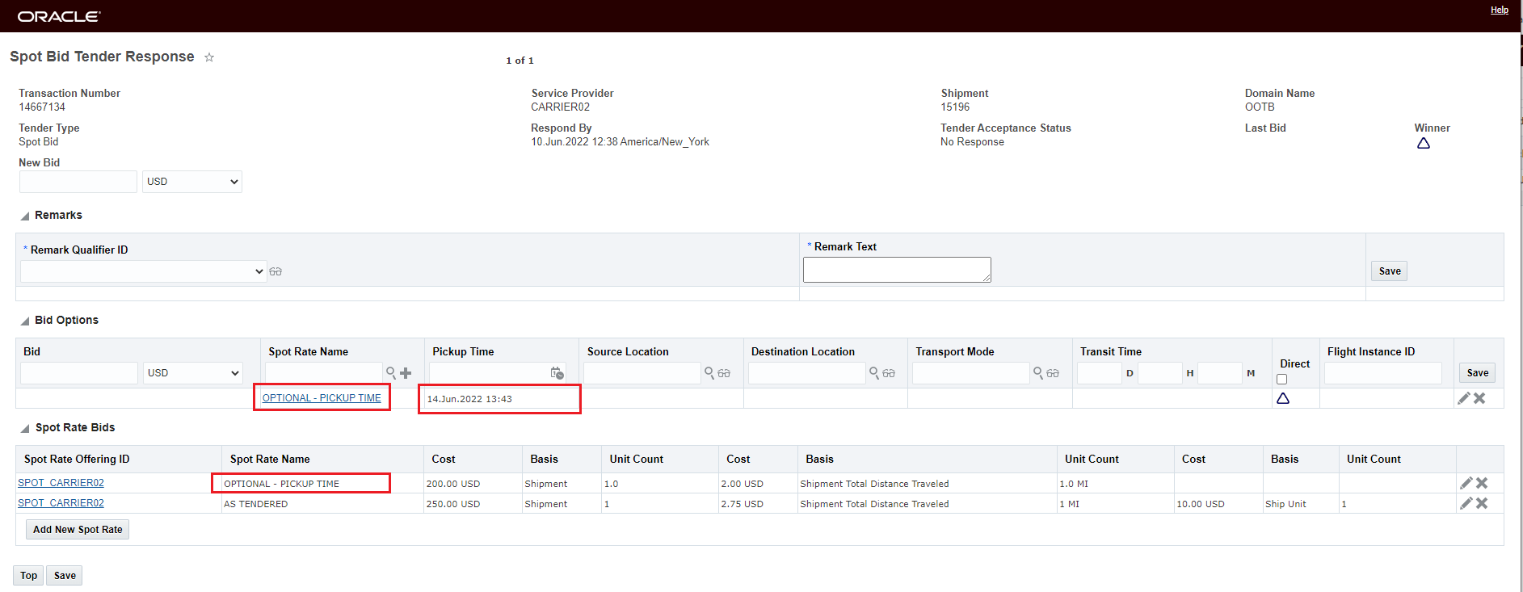
Task: Open the Help link
Action: pos(1500,10)
